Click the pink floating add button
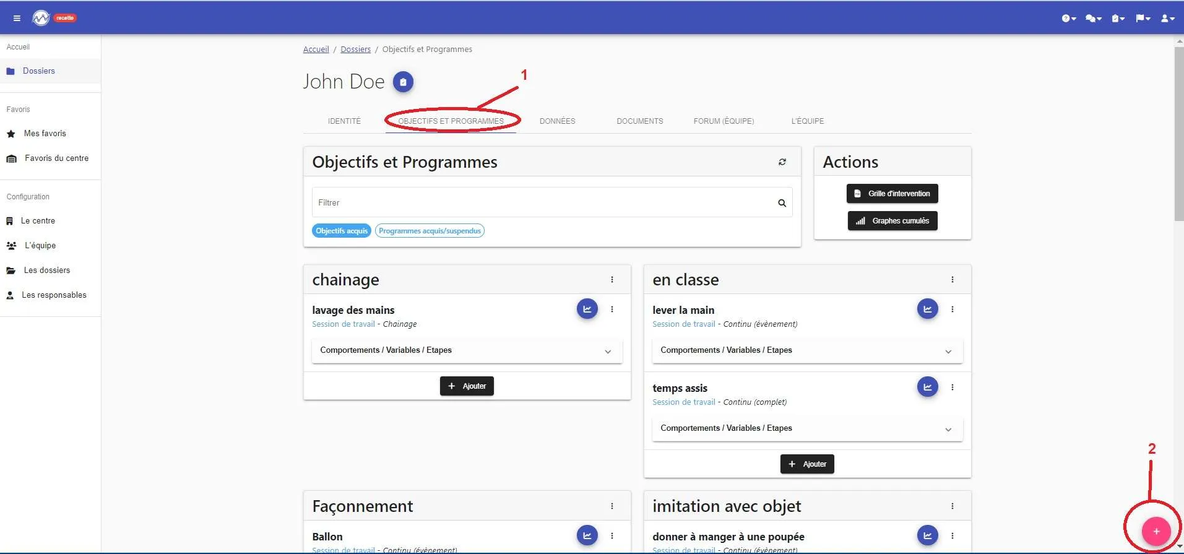Viewport: 1184px width, 554px height. (x=1156, y=531)
